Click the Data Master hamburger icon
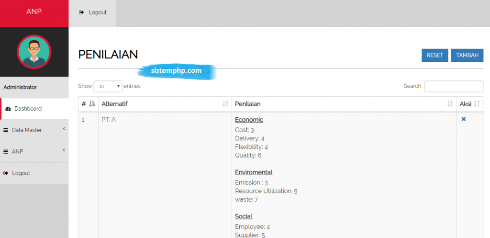This screenshot has height=238, width=490. point(6,130)
